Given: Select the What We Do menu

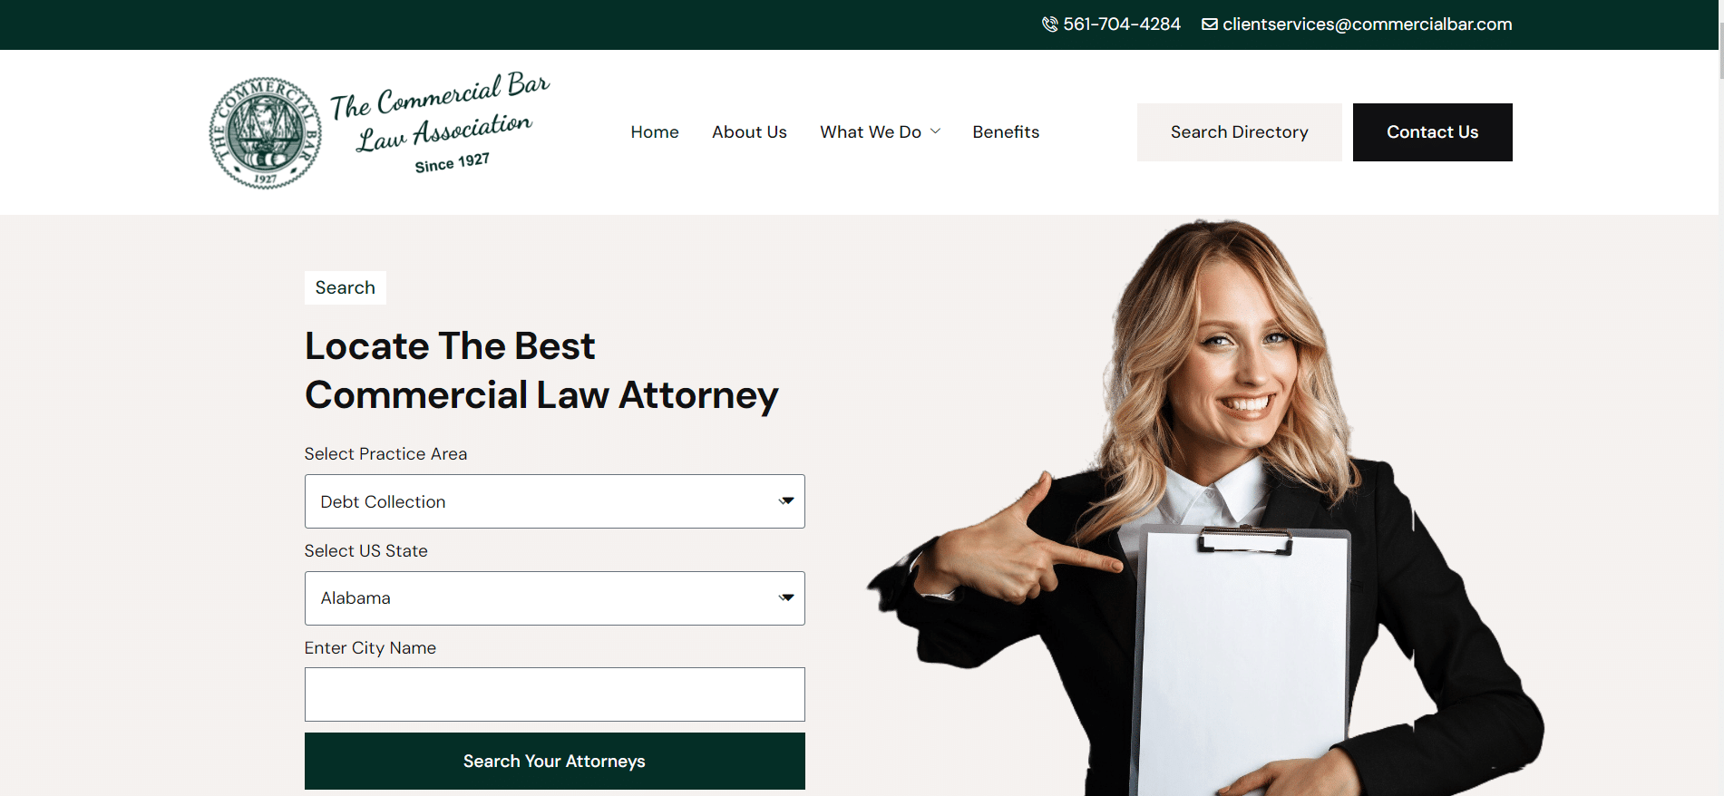Looking at the screenshot, I should 871,132.
